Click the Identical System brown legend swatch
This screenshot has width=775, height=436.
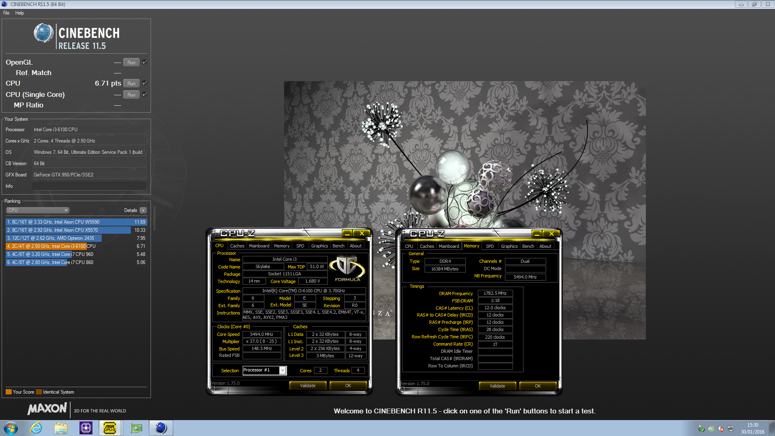tap(39, 392)
